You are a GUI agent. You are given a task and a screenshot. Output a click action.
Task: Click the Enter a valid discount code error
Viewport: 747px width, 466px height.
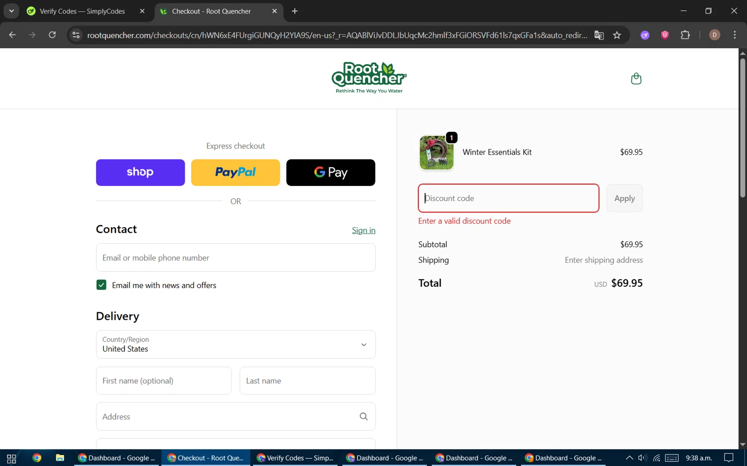[x=465, y=221]
